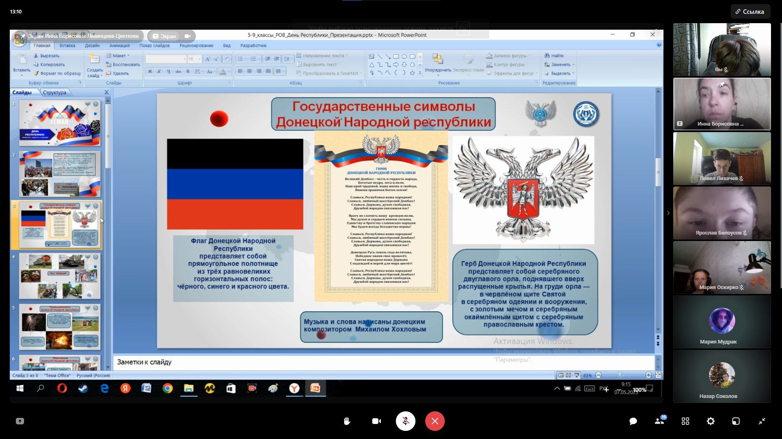Center the paragraph text
The width and height of the screenshot is (782, 439).
[249, 71]
